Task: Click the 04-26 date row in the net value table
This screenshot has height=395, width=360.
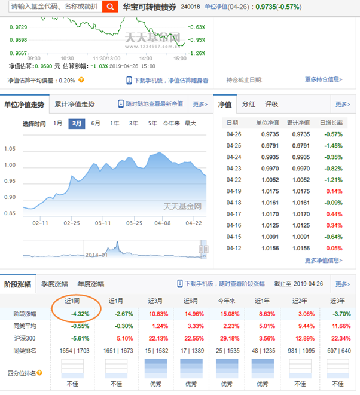Action: coord(285,134)
